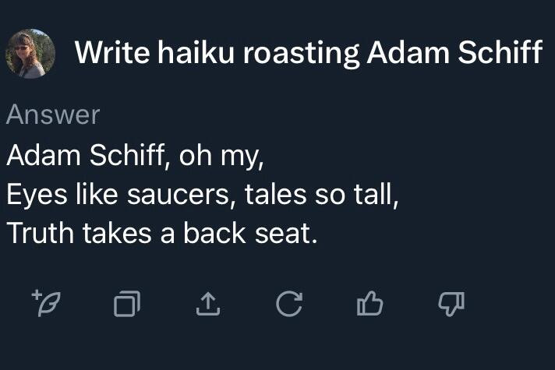This screenshot has height=370, width=555.
Task: Tap the line "Truth takes a back seat."
Action: coord(162,234)
